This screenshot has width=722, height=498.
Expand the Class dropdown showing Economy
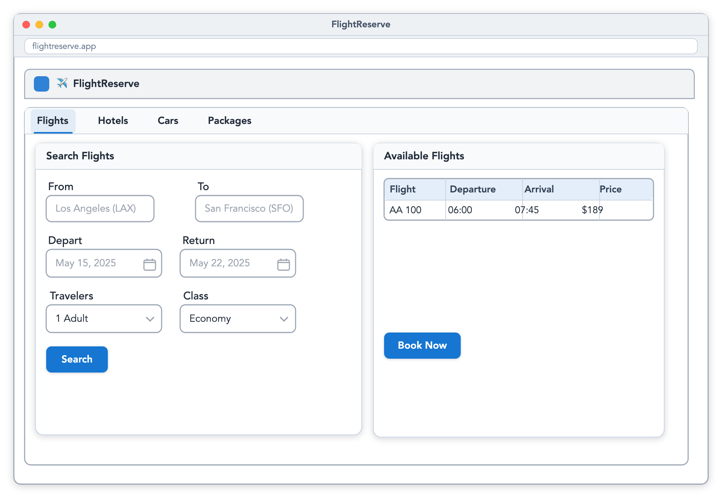click(x=238, y=319)
